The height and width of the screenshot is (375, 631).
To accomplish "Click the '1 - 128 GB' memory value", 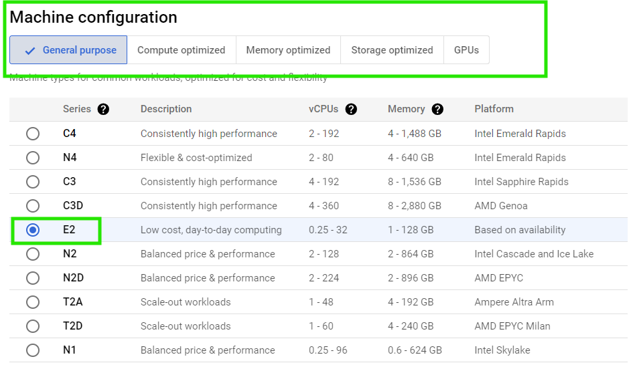I will [411, 230].
